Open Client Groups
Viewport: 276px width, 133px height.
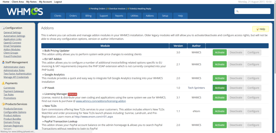(x=11, y=53)
